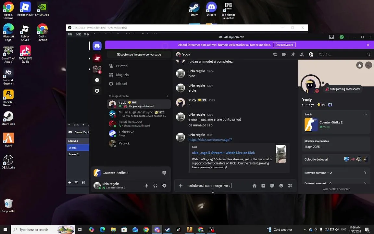The height and width of the screenshot is (234, 374).
Task: Open Chrome from the taskbar
Action: click(146, 229)
